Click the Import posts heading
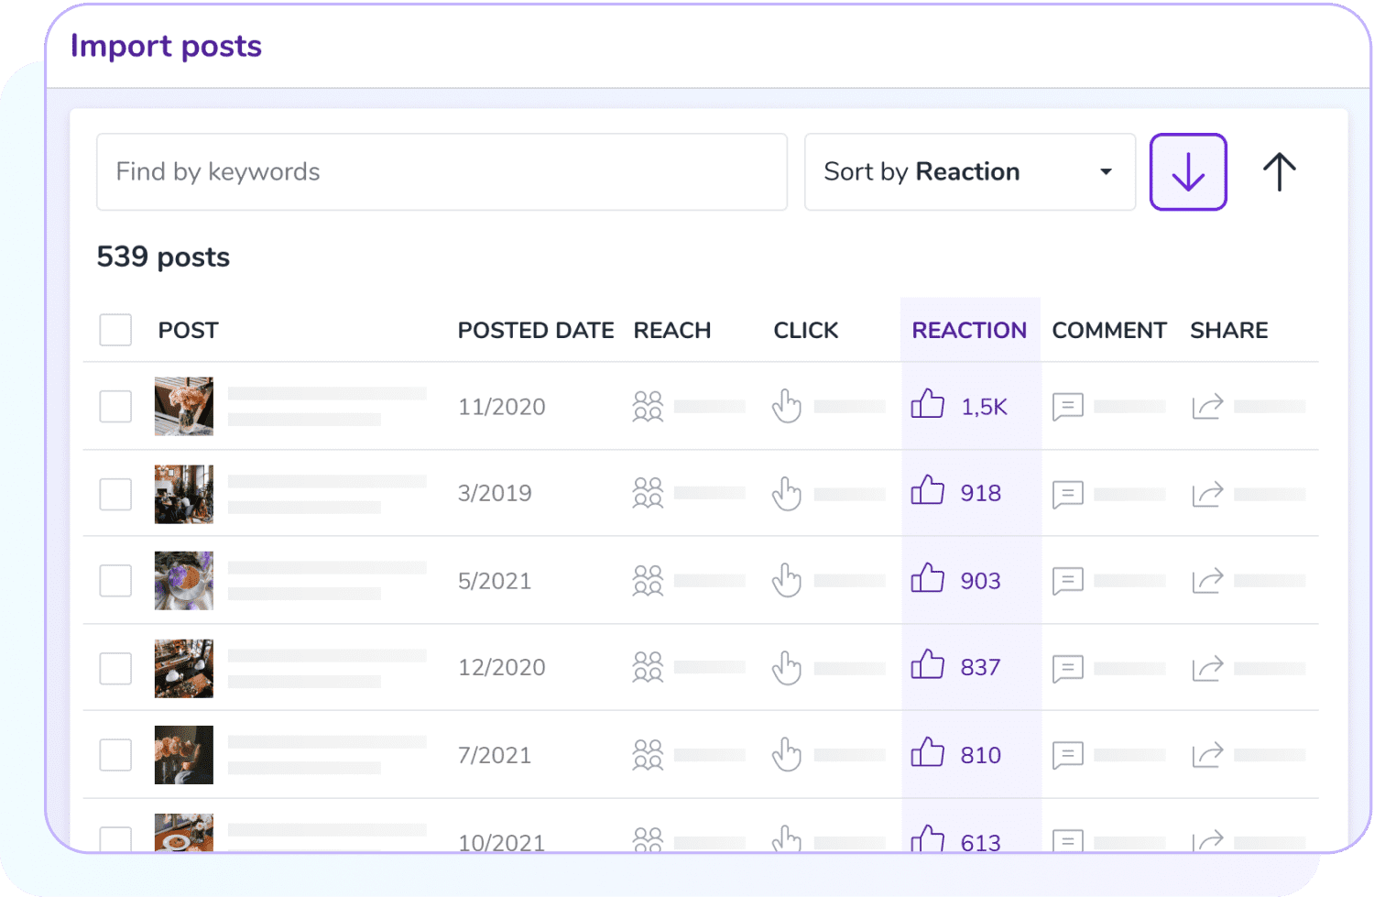This screenshot has height=897, width=1374. [166, 46]
